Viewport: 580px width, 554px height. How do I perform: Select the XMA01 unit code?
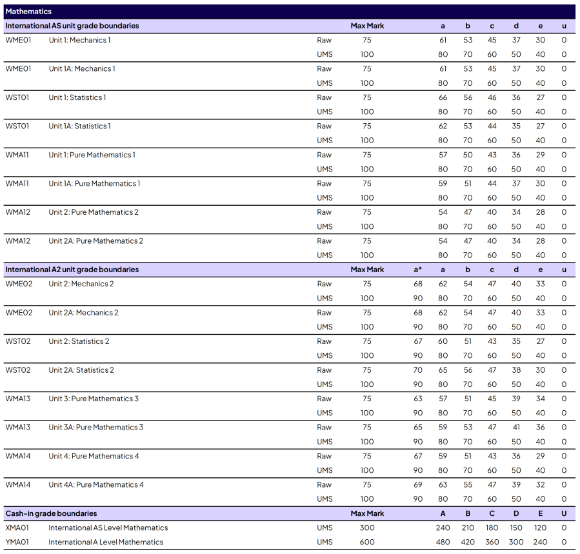(x=17, y=528)
